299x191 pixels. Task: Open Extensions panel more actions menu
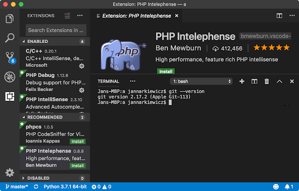tap(80, 15)
